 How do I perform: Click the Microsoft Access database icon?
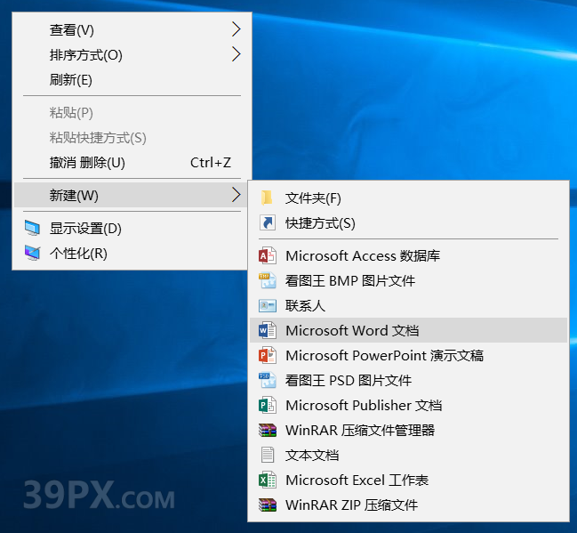coord(268,255)
